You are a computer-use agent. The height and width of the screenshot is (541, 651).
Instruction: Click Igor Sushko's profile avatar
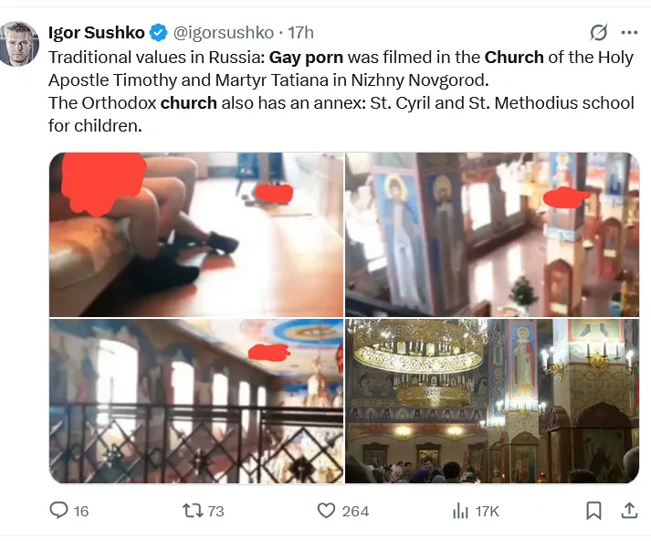(20, 45)
